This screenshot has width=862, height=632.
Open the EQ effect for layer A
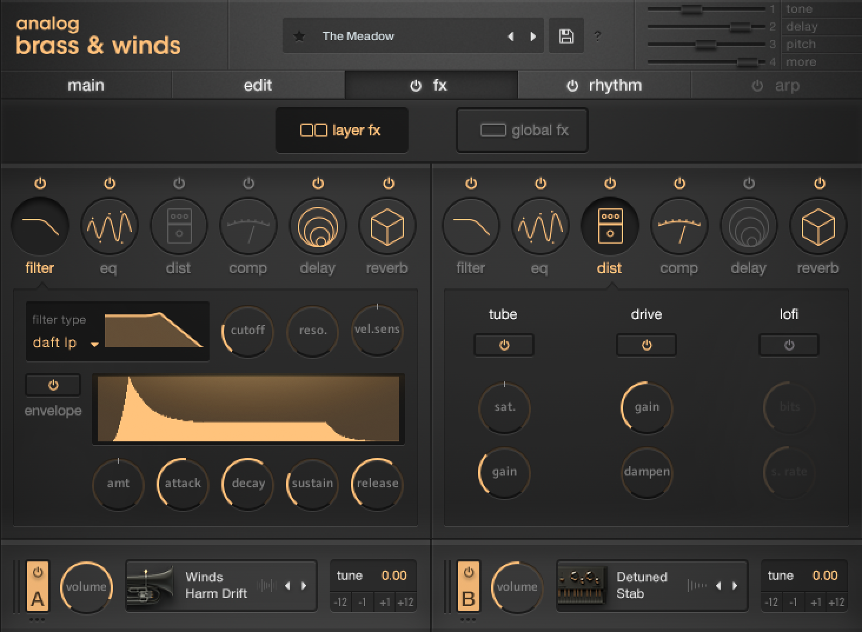pyautogui.click(x=109, y=225)
